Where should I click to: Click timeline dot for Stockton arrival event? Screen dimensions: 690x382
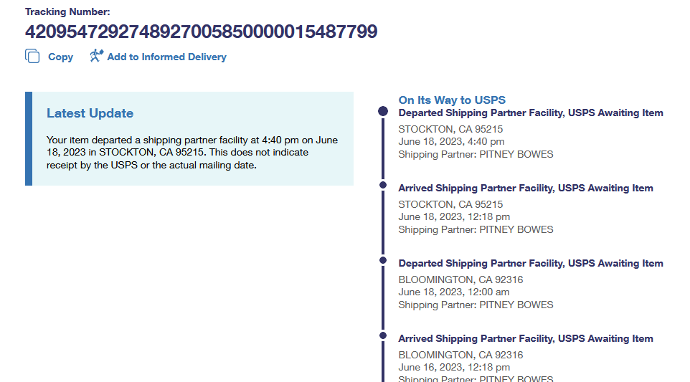click(x=383, y=185)
